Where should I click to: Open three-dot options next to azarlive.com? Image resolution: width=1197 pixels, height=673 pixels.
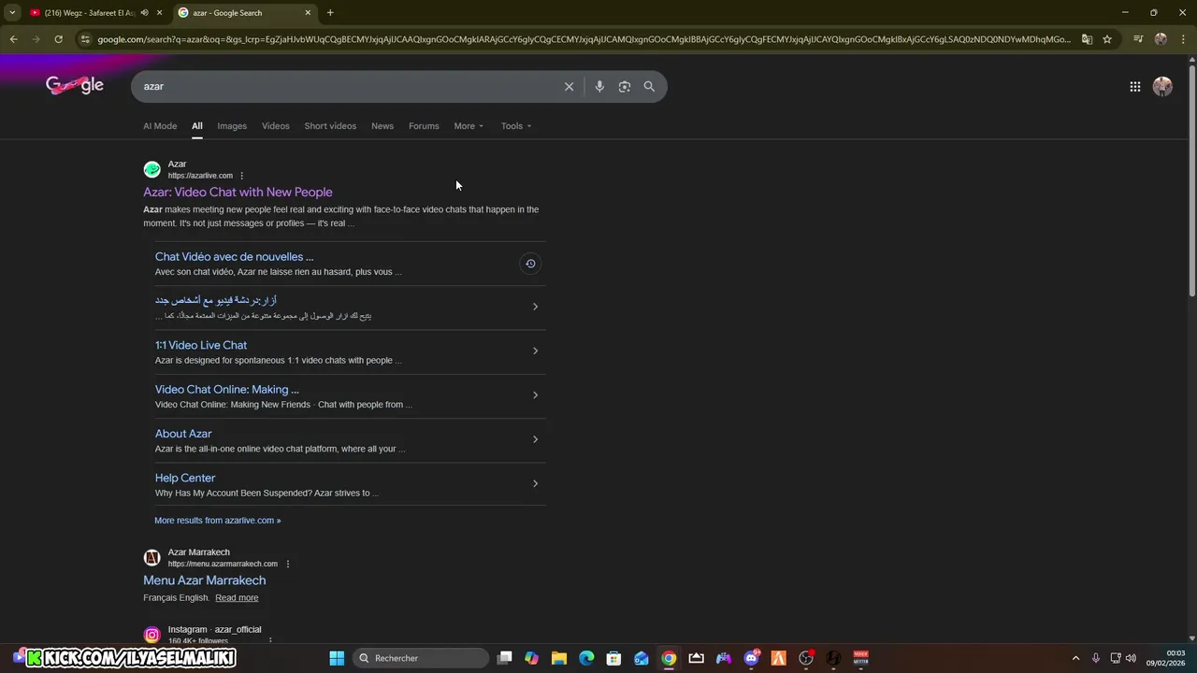[241, 176]
